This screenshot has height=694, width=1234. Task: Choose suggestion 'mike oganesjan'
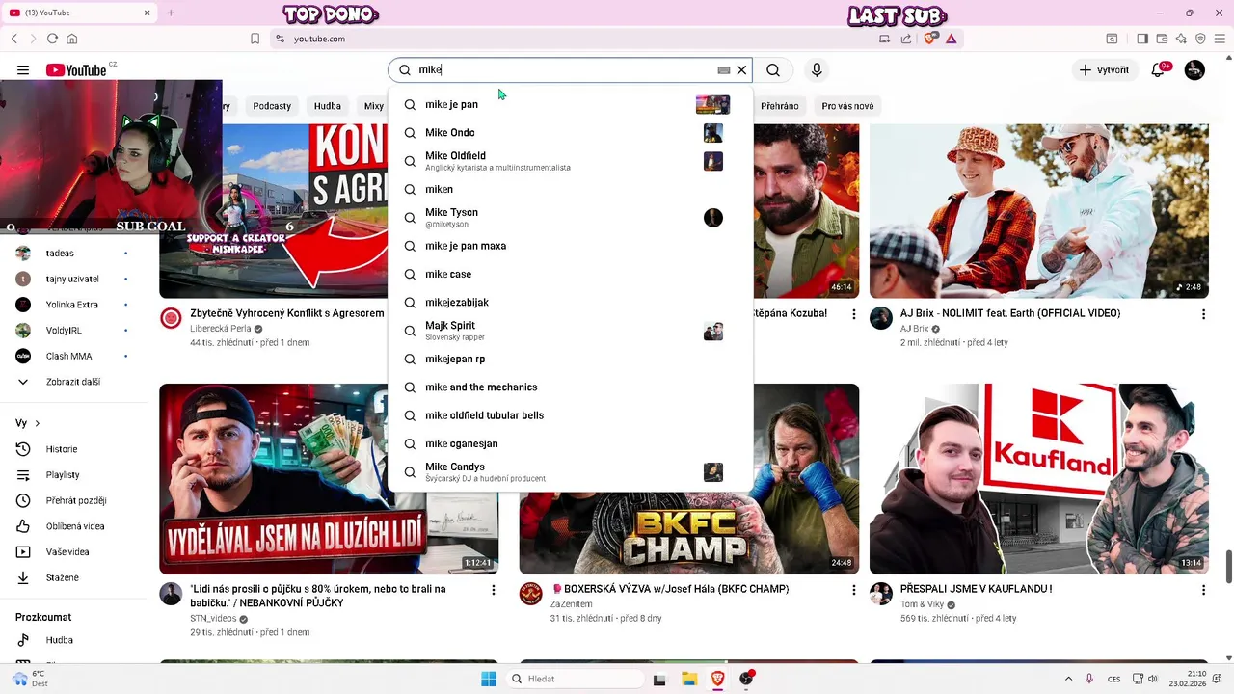click(x=570, y=443)
